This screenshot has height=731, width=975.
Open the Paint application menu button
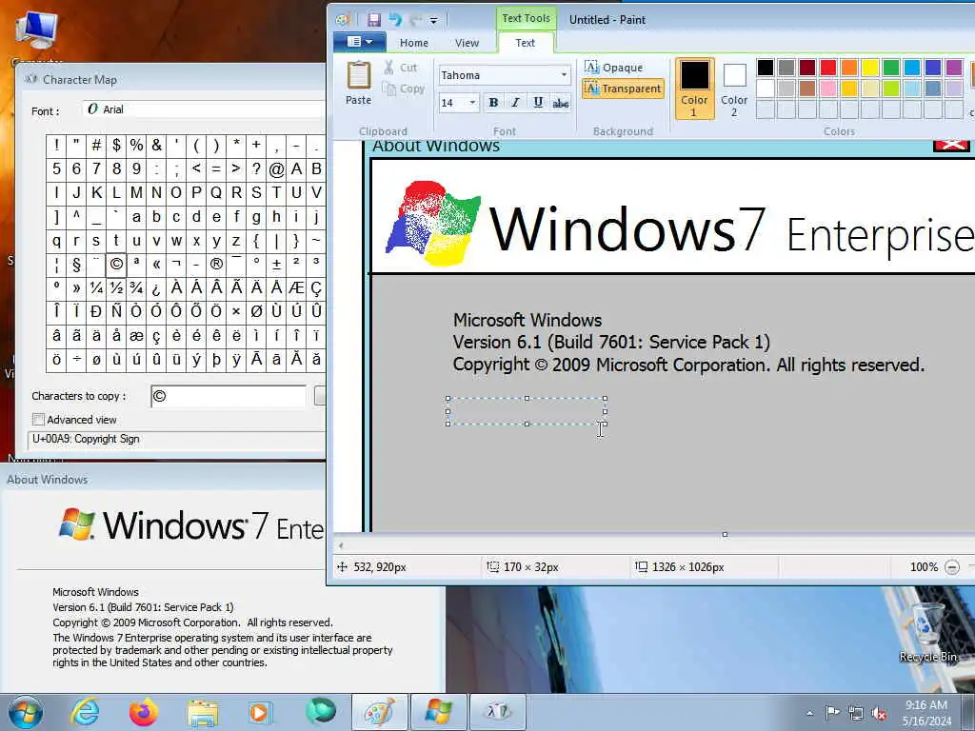pos(359,42)
